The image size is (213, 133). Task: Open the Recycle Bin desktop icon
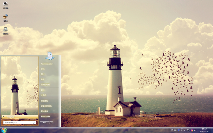pyautogui.click(x=5, y=31)
